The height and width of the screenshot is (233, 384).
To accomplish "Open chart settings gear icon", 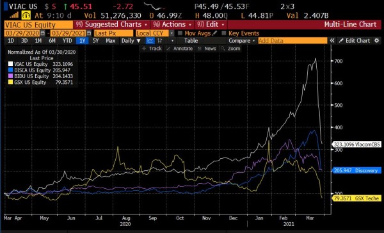I will pos(377,41).
